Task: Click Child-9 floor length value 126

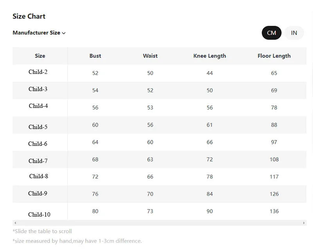Action: click(x=274, y=194)
